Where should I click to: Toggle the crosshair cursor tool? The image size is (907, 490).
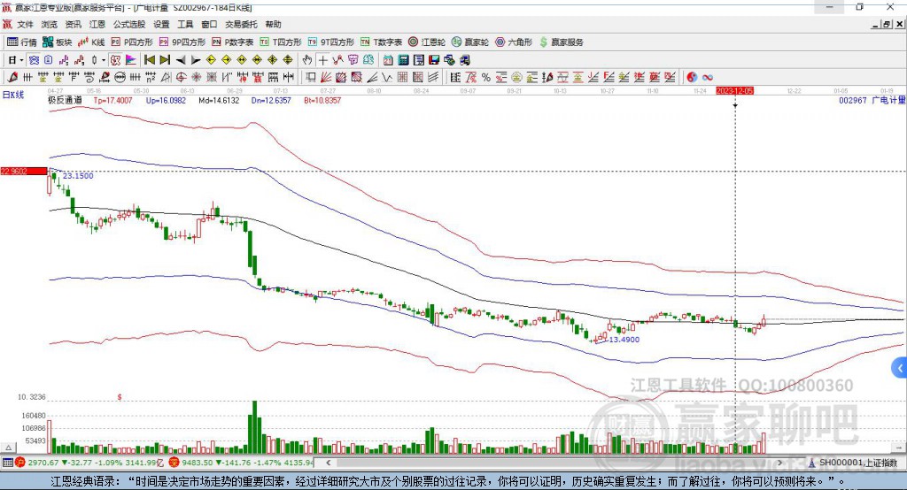pyautogui.click(x=323, y=59)
